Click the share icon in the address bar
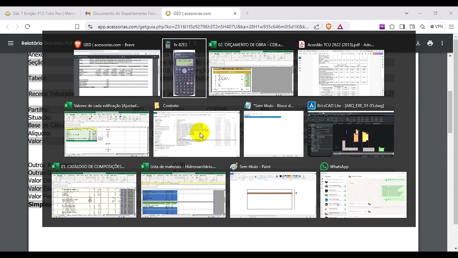Screen dimensions: 458x258 (x=317, y=27)
